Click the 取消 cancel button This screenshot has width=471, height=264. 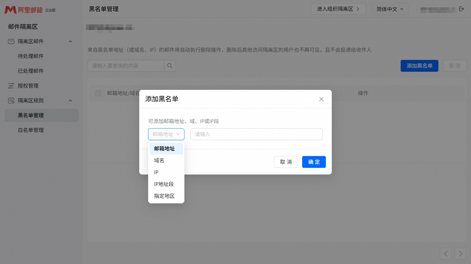point(286,162)
